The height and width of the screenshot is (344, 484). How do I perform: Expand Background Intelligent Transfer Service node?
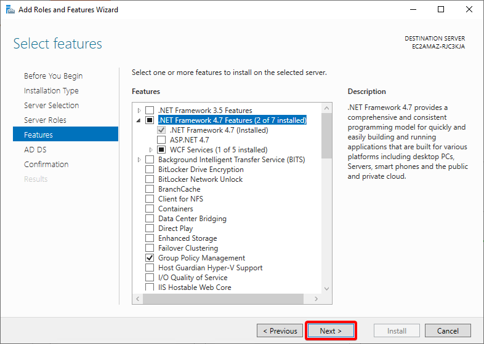point(139,160)
